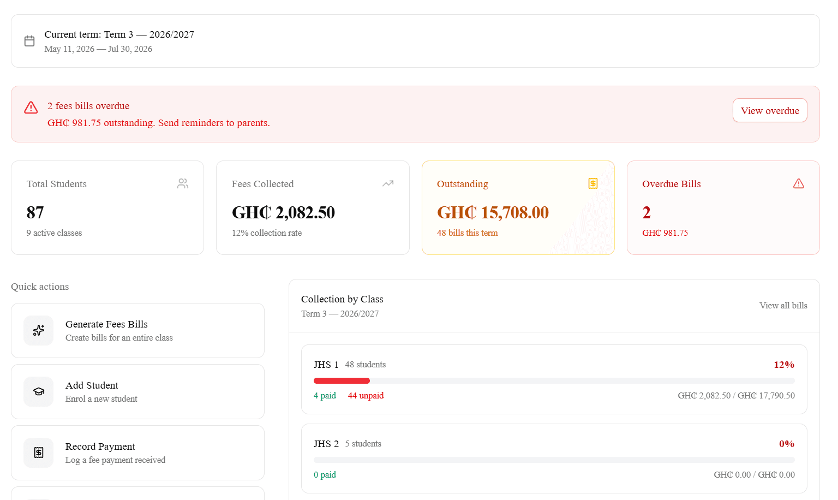Click 'Term 3 — 2026/2027' under Collection by Class
The width and height of the screenshot is (838, 500).
(340, 314)
